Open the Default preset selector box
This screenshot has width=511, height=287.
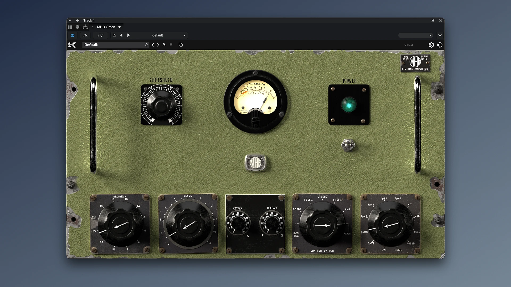click(x=116, y=45)
